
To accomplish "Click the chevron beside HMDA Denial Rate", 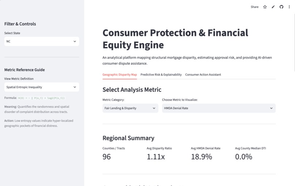I will [271, 108].
